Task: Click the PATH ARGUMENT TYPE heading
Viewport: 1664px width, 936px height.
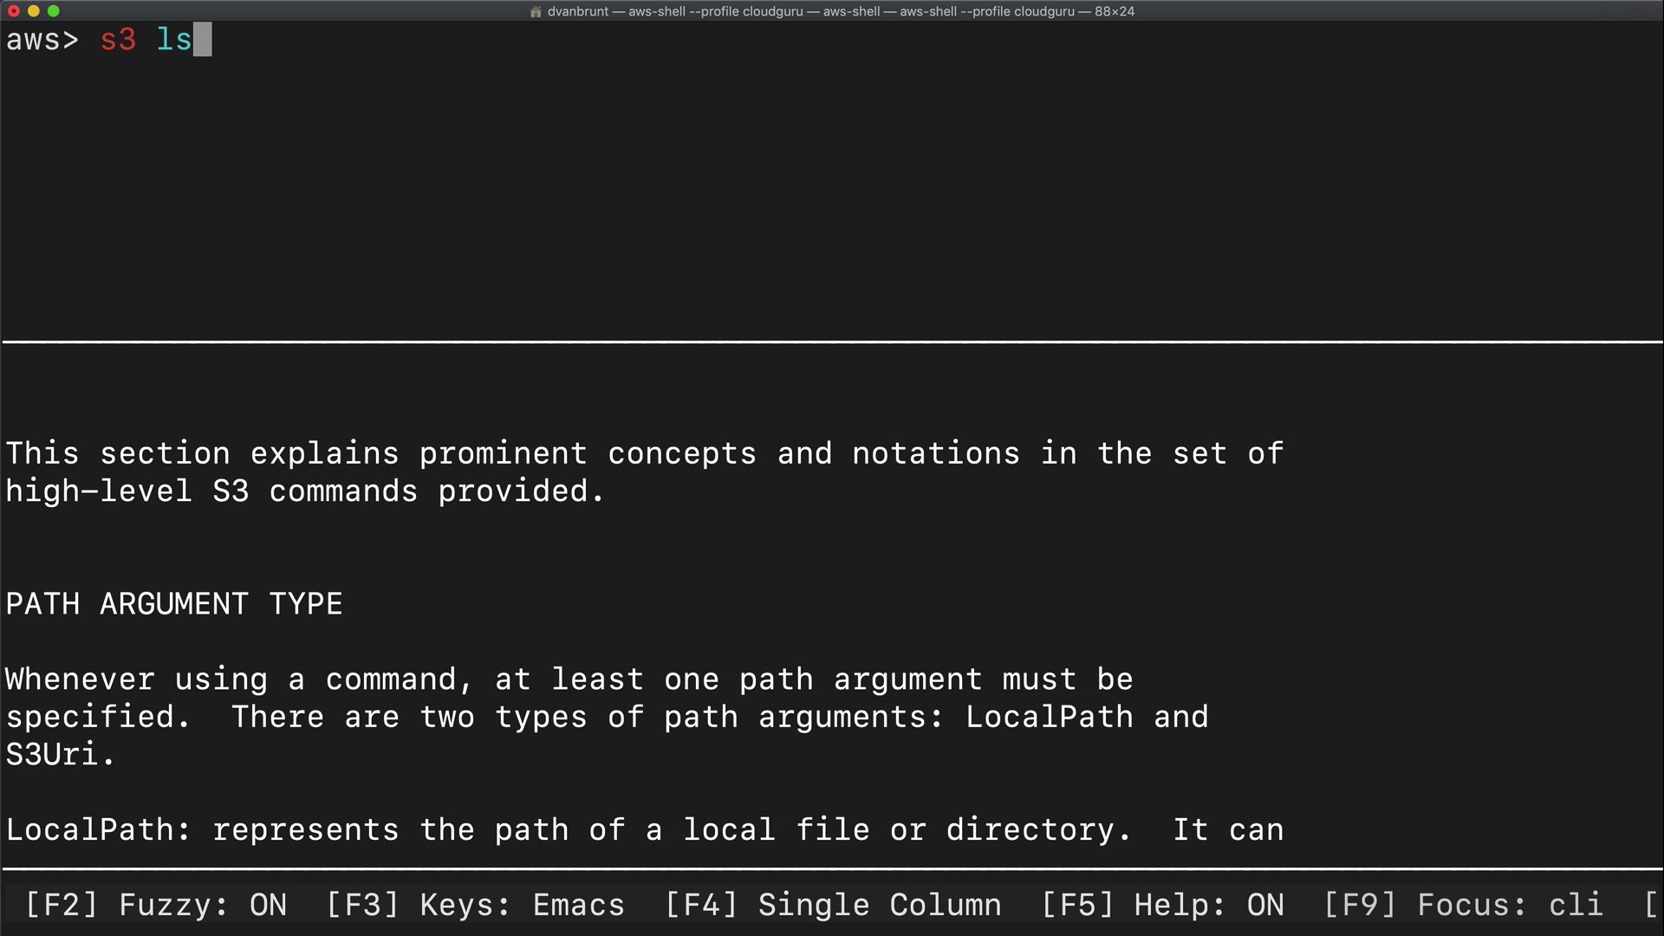Action: 174,604
